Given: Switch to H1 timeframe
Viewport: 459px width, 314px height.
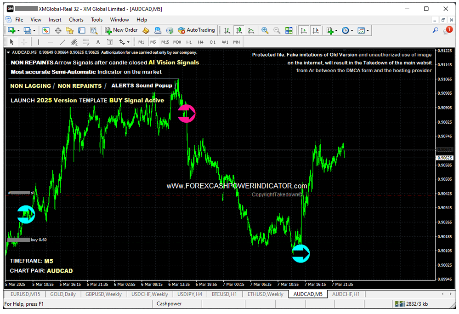Looking at the screenshot, I should tap(189, 42).
